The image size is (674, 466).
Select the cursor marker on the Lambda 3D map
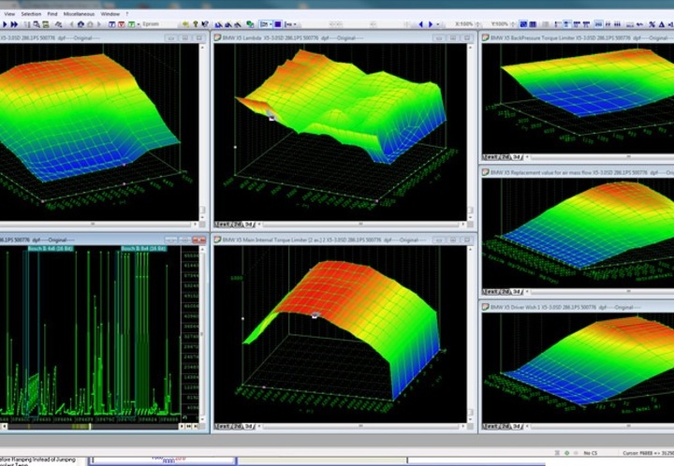point(271,116)
